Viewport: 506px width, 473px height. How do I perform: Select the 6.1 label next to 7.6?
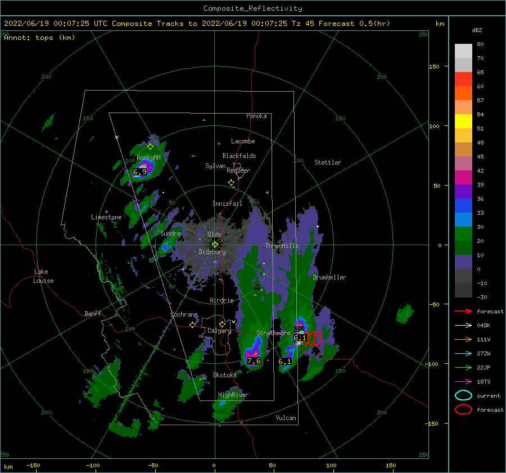(x=284, y=362)
